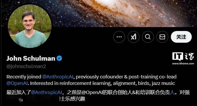197x106 pixels.
Task: Click the magnifying glass search icon
Action: [x=148, y=37]
